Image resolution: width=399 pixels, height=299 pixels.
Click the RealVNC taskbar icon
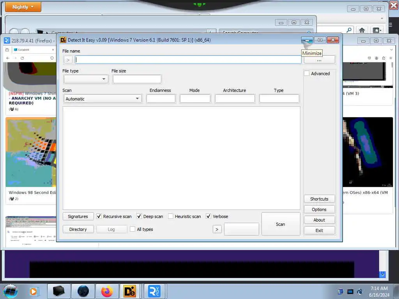[x=154, y=291]
